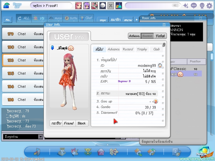Open the card puzzle icon in bottom bar
Viewport: 215px width, 161px height.
click(114, 152)
